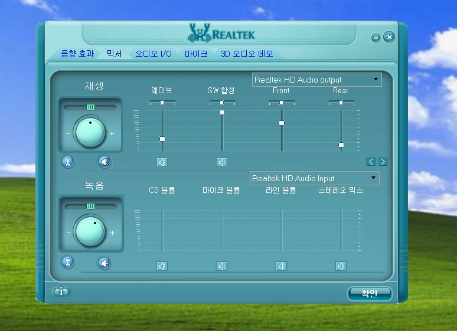Confirm with the 확인 button
This screenshot has height=331, width=457.
click(x=370, y=293)
